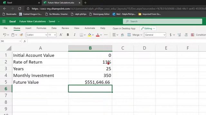The height and width of the screenshot is (115, 206).
Task: Click the fx insert function icon
Action: click(24, 41)
